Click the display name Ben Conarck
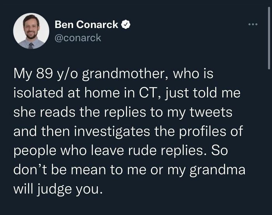The height and width of the screenshot is (215, 272). pos(86,24)
